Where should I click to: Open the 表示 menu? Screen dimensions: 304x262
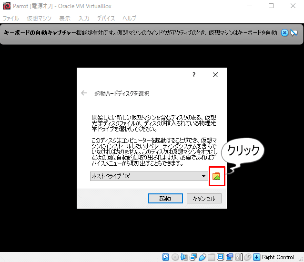[x=65, y=18]
